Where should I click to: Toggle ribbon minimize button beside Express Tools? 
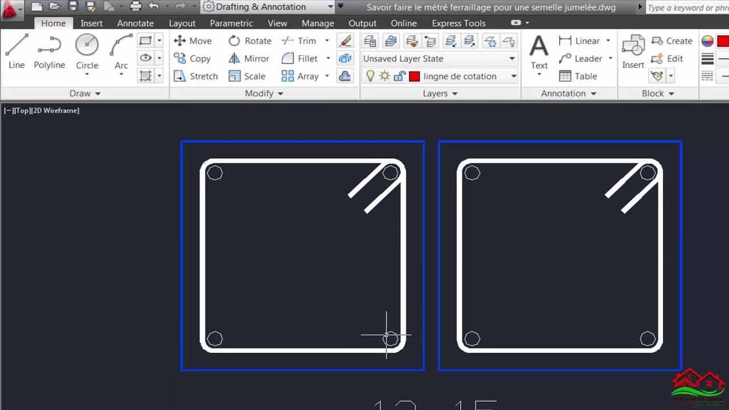(516, 23)
